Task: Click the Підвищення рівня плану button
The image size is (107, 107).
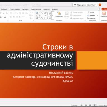Action: [x=85, y=5]
